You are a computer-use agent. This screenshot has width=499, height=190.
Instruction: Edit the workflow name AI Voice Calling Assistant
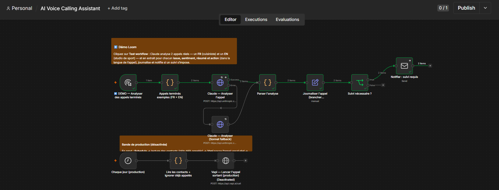point(70,8)
